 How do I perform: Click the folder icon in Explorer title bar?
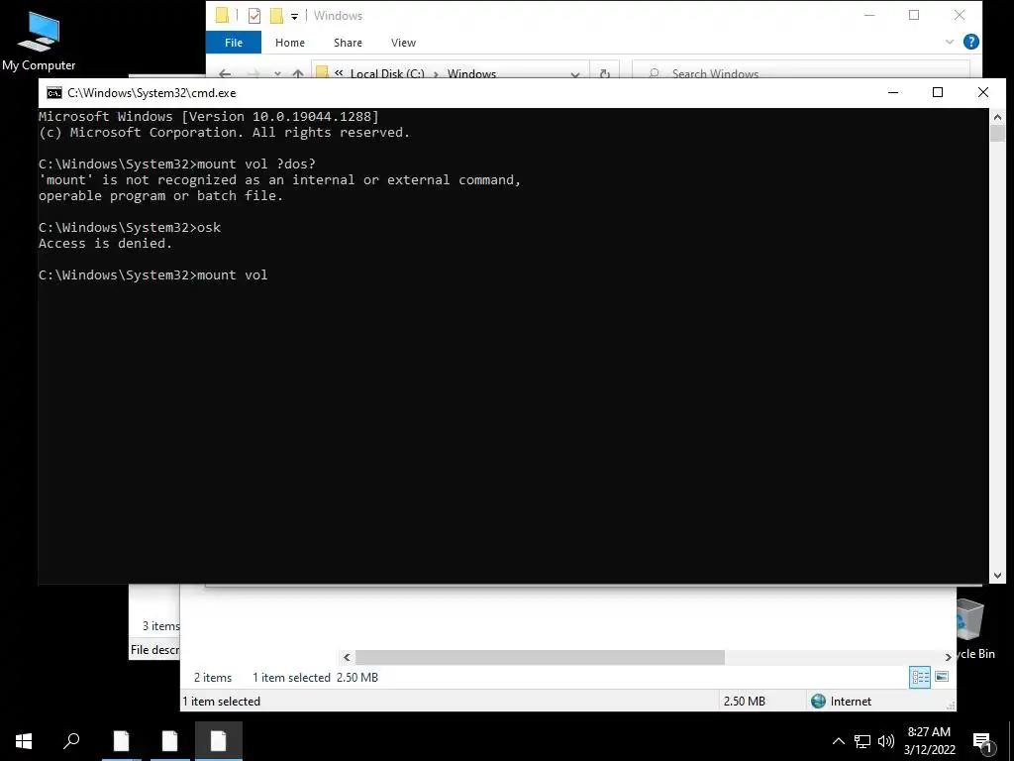[222, 16]
